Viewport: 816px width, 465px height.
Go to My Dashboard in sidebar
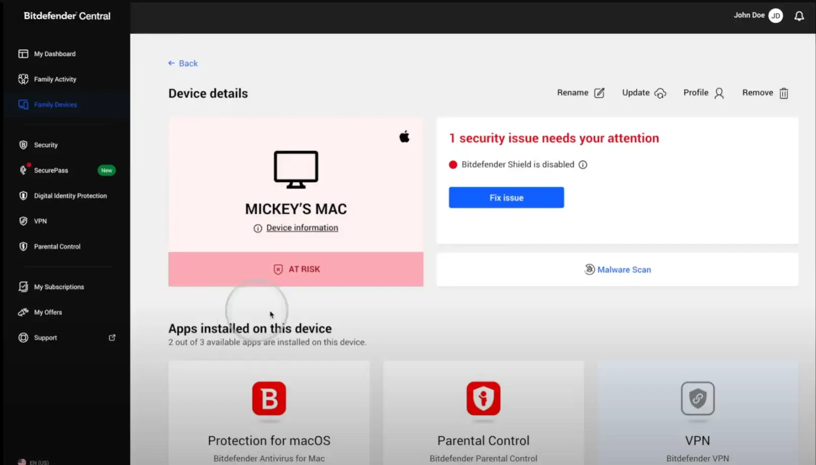(55, 54)
